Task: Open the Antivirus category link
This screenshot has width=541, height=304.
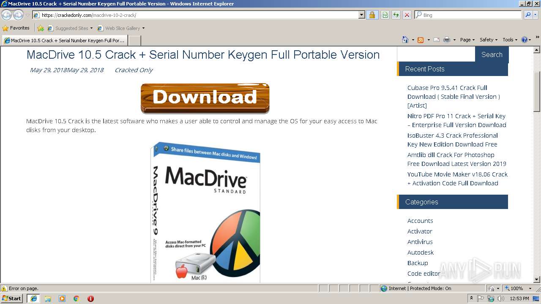Action: pos(420,242)
